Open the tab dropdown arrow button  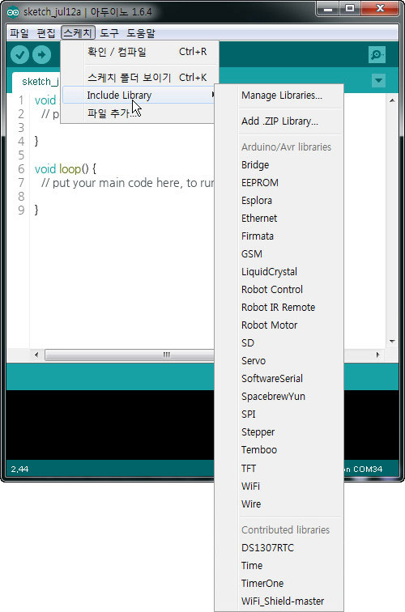[378, 81]
